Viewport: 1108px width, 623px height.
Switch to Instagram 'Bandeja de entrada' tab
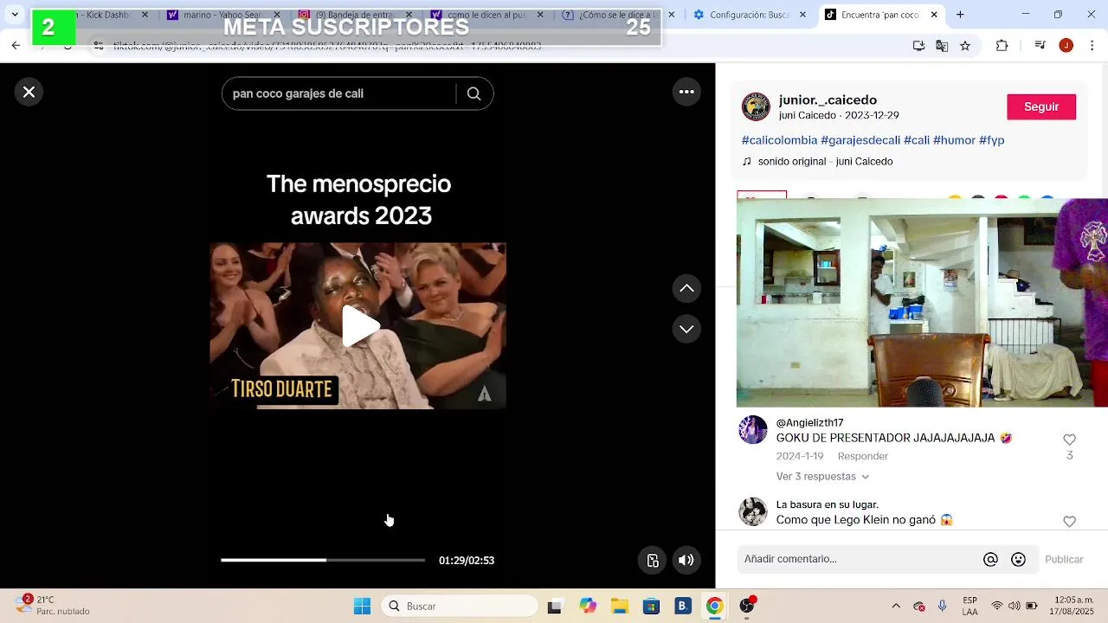pyautogui.click(x=348, y=15)
